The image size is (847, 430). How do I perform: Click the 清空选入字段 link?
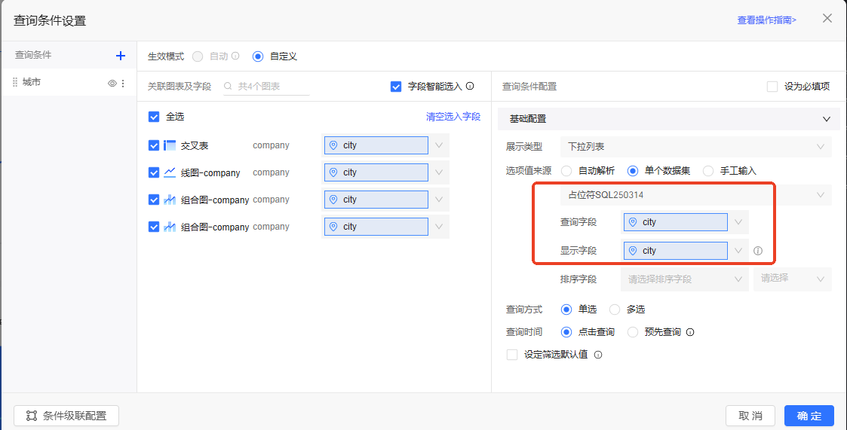[453, 117]
